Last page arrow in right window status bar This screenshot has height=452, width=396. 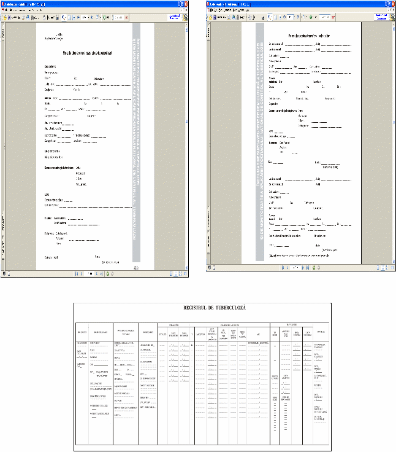point(308,268)
